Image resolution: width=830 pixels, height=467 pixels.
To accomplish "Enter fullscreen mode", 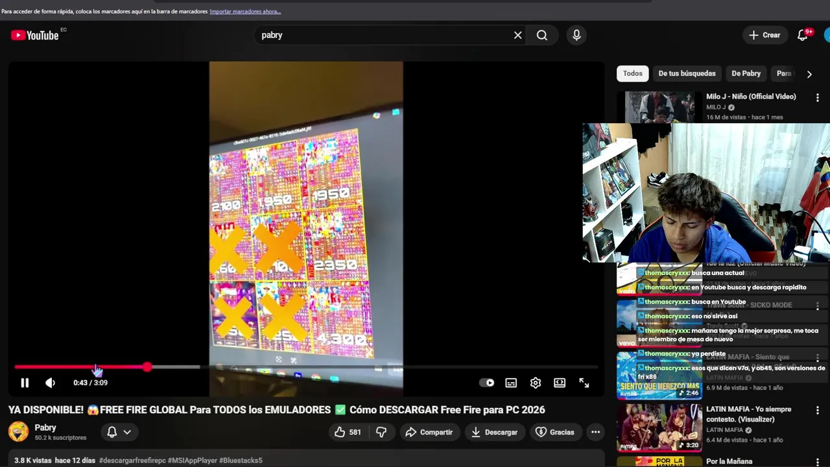I will 584,383.
